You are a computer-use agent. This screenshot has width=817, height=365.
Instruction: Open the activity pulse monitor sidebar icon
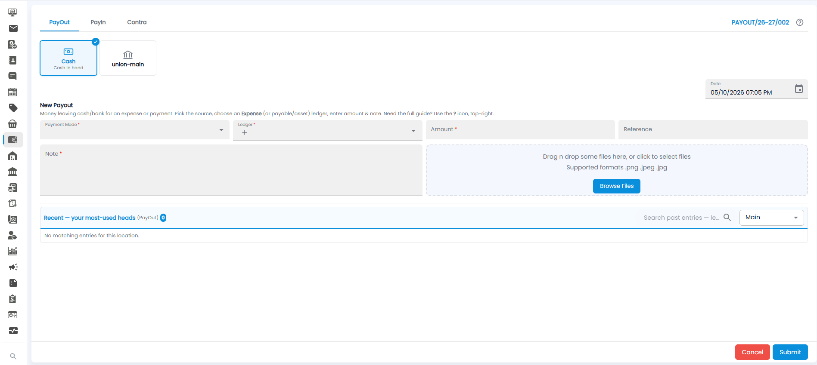pyautogui.click(x=13, y=331)
